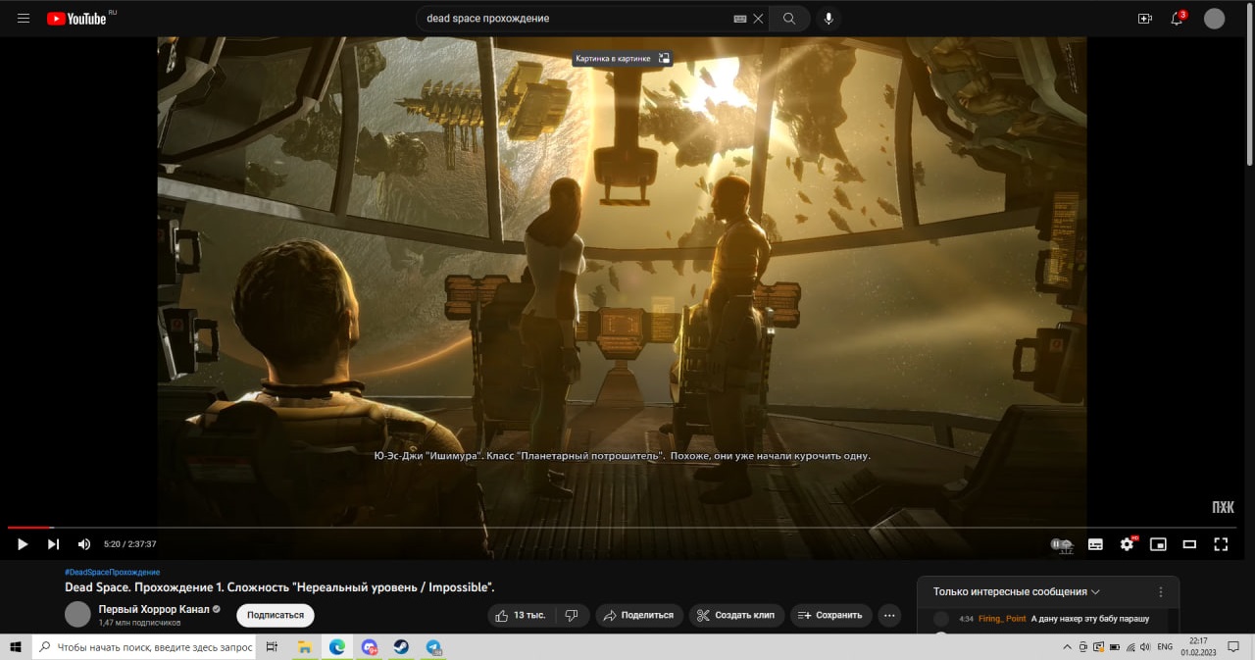1255x660 pixels.
Task: Open the YouTube guide hamburger menu
Action: (x=24, y=19)
